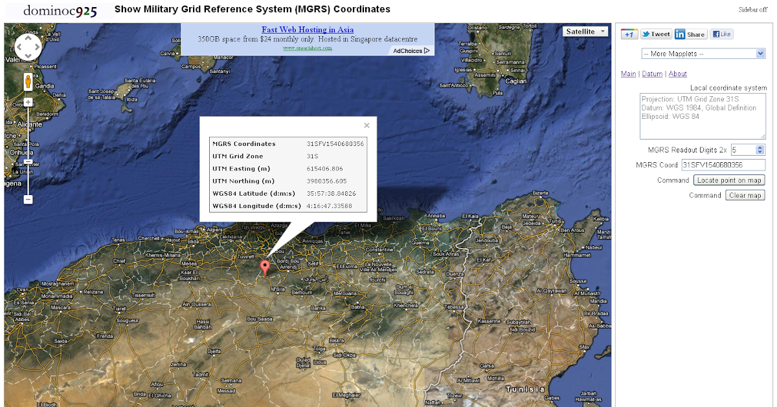Viewport: 777px width, 407px height.
Task: Switch to the Datum tab
Action: click(652, 74)
